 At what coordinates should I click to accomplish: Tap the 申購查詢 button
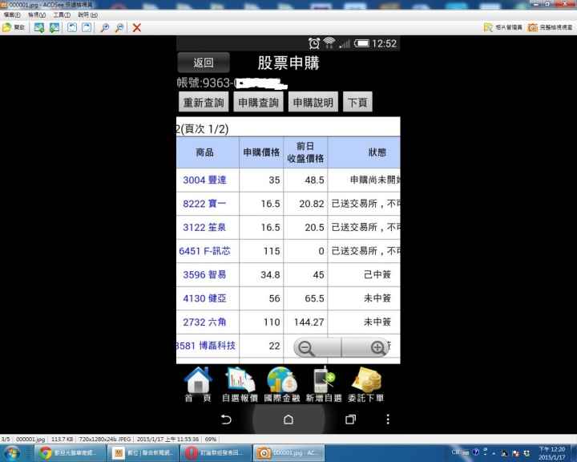258,102
